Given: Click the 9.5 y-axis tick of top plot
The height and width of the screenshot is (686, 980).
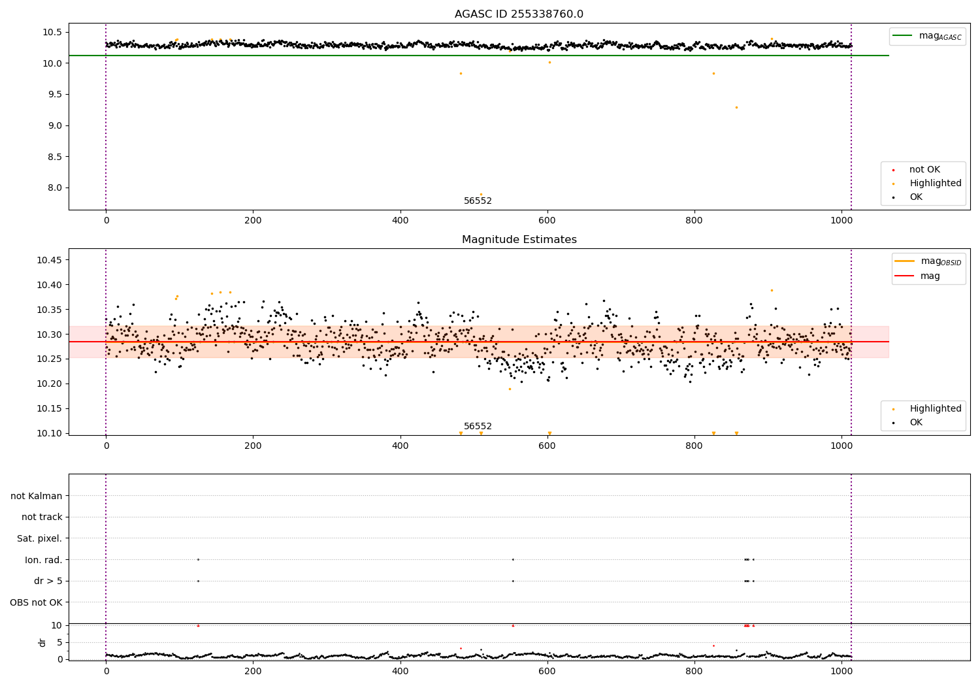Looking at the screenshot, I should coord(55,95).
